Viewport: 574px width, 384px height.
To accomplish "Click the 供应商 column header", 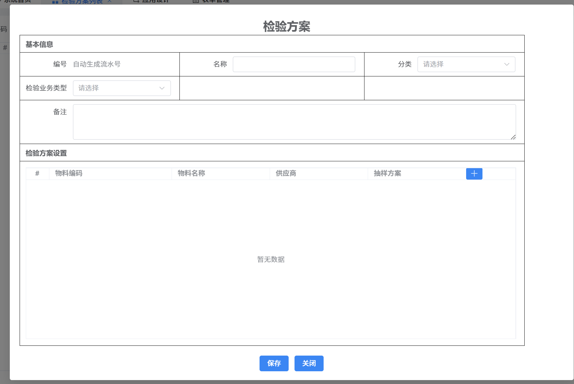I will pos(286,173).
